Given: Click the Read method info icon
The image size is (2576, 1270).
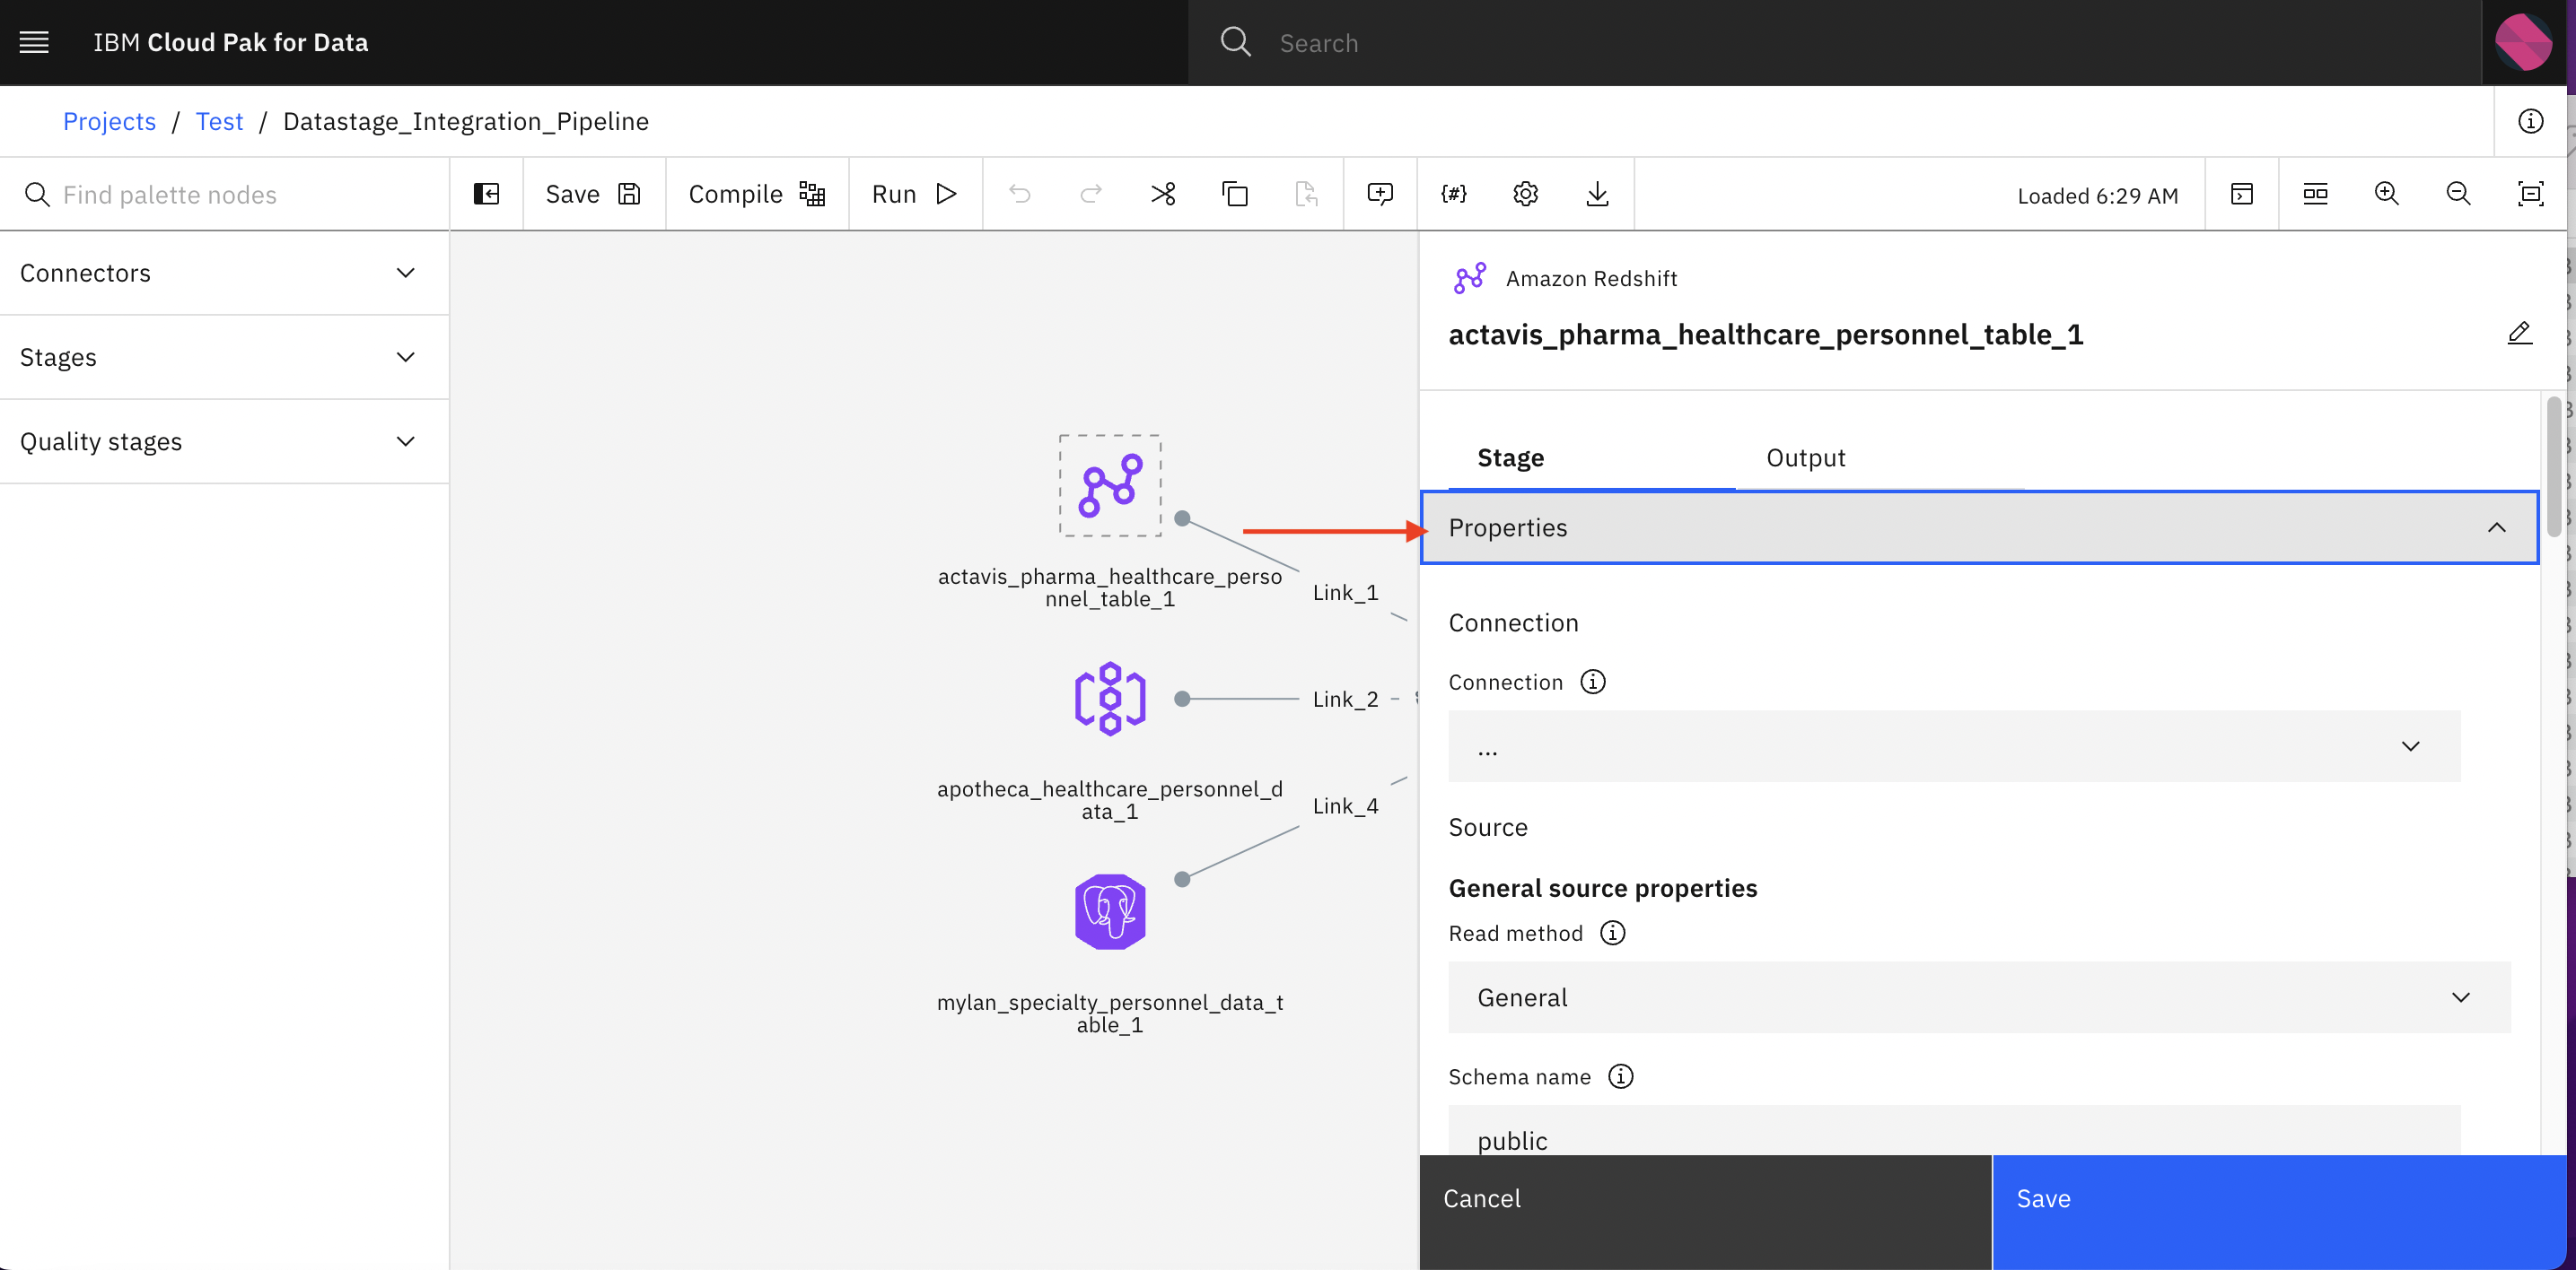Looking at the screenshot, I should [x=1612, y=932].
